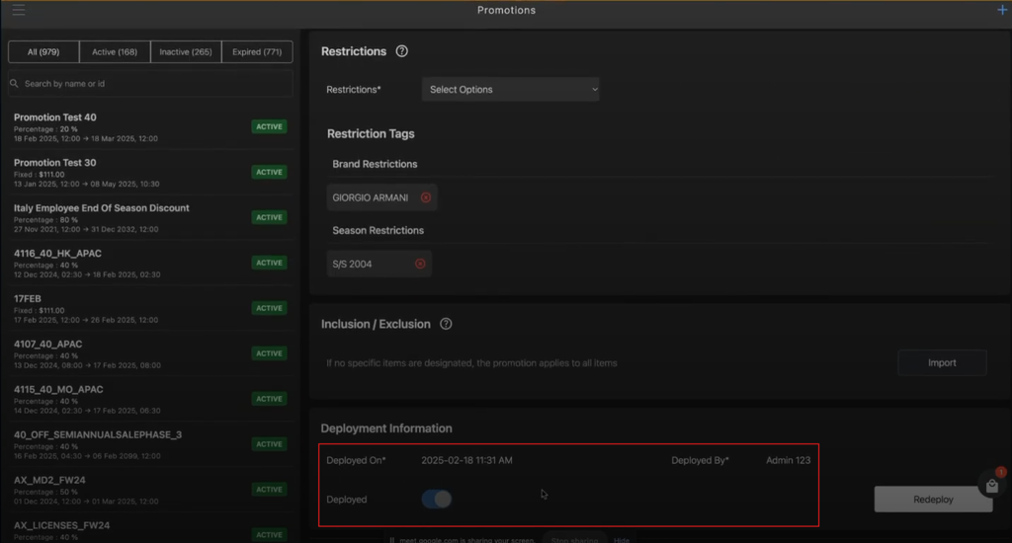
Task: Switch to the Active (168) tab
Action: [115, 51]
